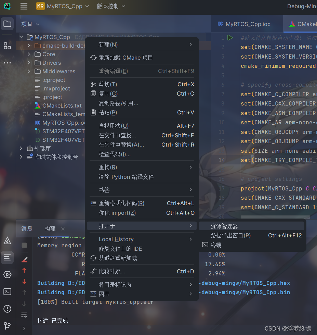This screenshot has width=317, height=335.
Task: Open the 版本控制 dropdown
Action: coord(111,6)
